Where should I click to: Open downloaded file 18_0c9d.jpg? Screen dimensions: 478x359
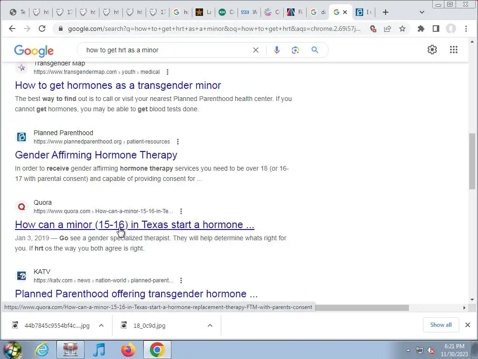click(149, 326)
